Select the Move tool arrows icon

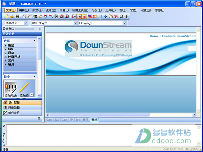point(106,17)
